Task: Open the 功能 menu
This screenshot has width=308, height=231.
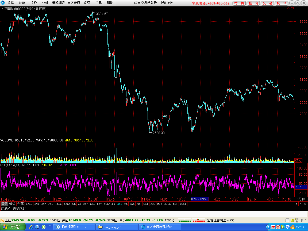Action: click(22, 3)
